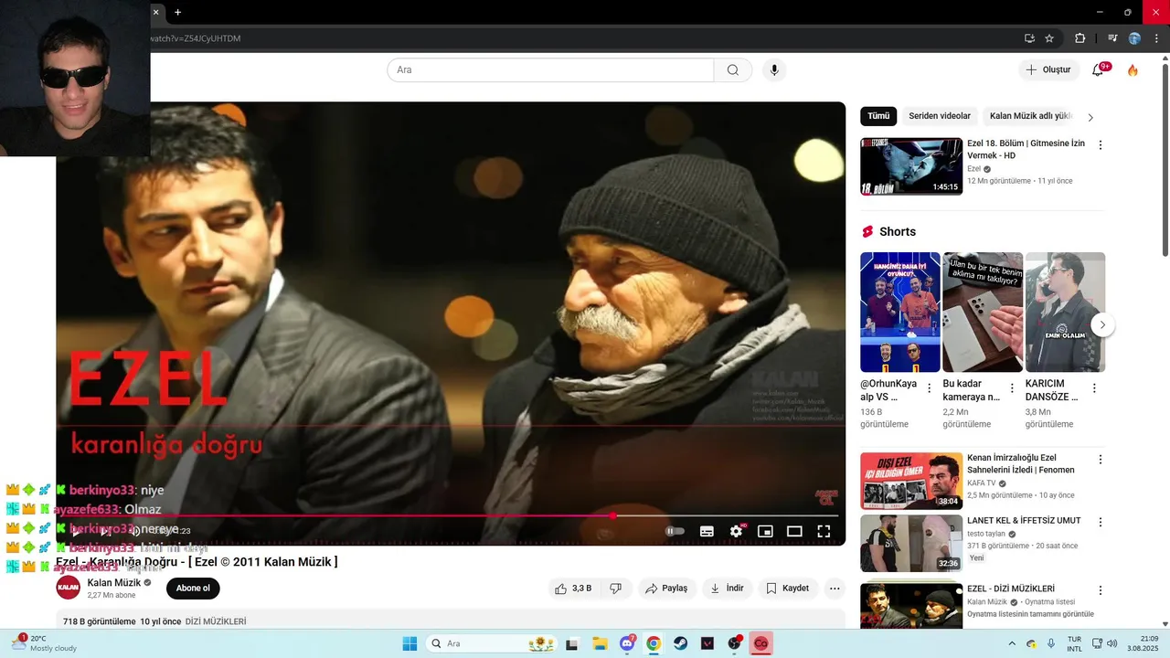The height and width of the screenshot is (658, 1170).
Task: Open Steam from taskbar
Action: [680, 643]
